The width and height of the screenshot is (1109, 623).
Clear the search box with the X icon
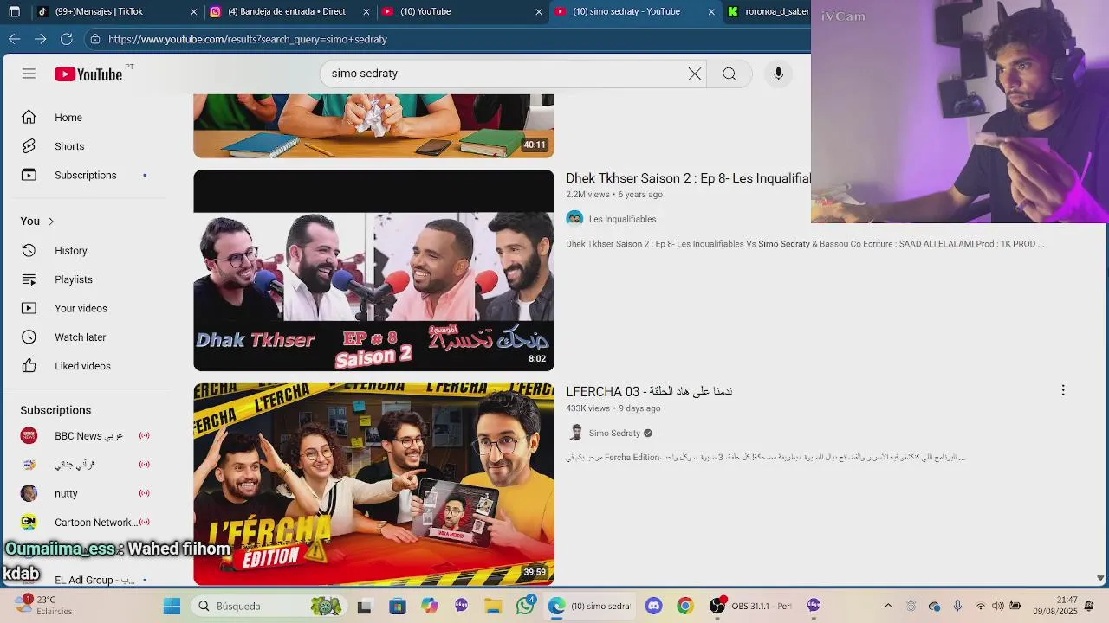tap(695, 74)
